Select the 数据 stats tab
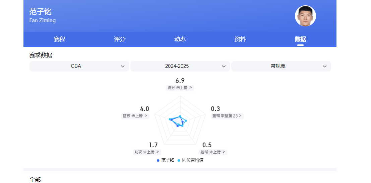Screen dimensions: 371x183 pos(300,39)
